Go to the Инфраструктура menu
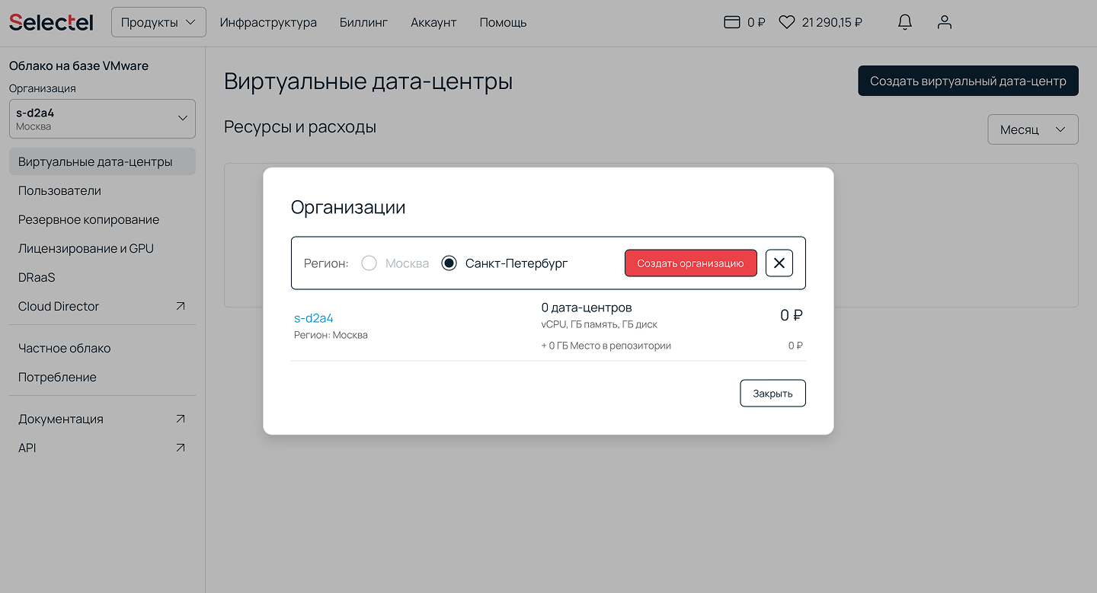Viewport: 1097px width, 593px height. click(268, 22)
